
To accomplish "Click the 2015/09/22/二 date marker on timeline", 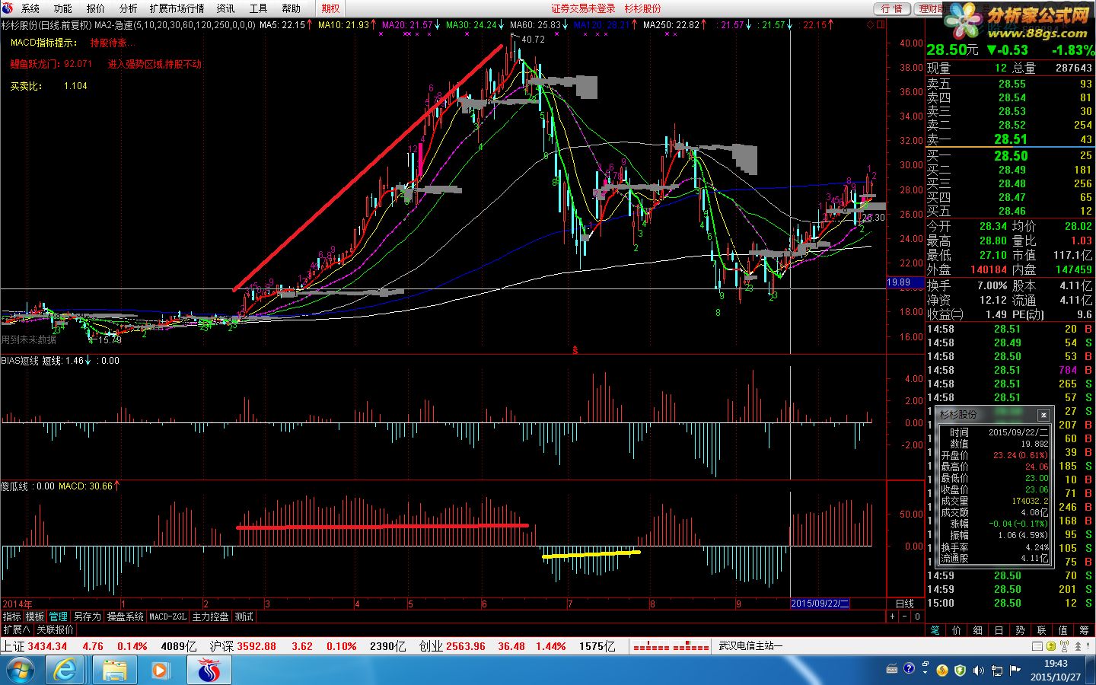I will click(820, 604).
